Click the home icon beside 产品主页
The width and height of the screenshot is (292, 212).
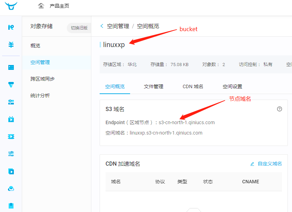pyautogui.click(x=41, y=6)
